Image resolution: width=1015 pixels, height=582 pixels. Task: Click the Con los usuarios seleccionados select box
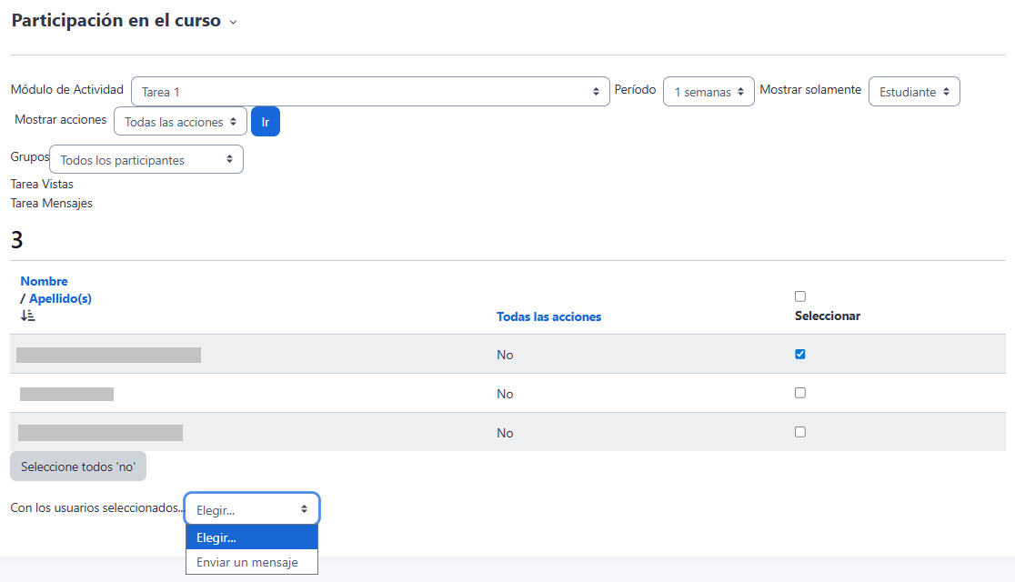pyautogui.click(x=252, y=509)
